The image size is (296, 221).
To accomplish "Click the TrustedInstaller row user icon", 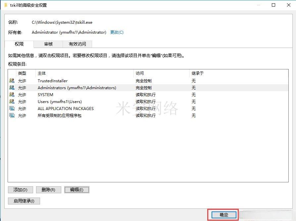I will pos(12,81).
